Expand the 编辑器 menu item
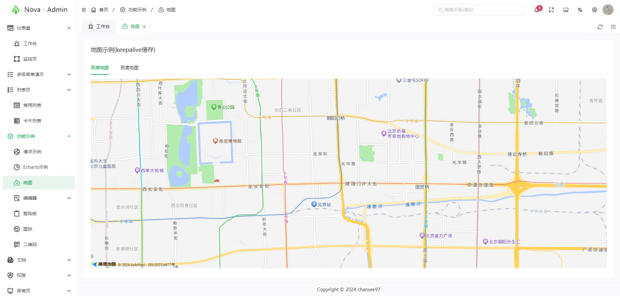The height and width of the screenshot is (296, 620). pos(39,198)
